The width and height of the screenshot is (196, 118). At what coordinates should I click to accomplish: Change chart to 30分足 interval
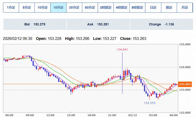[x=74, y=8]
